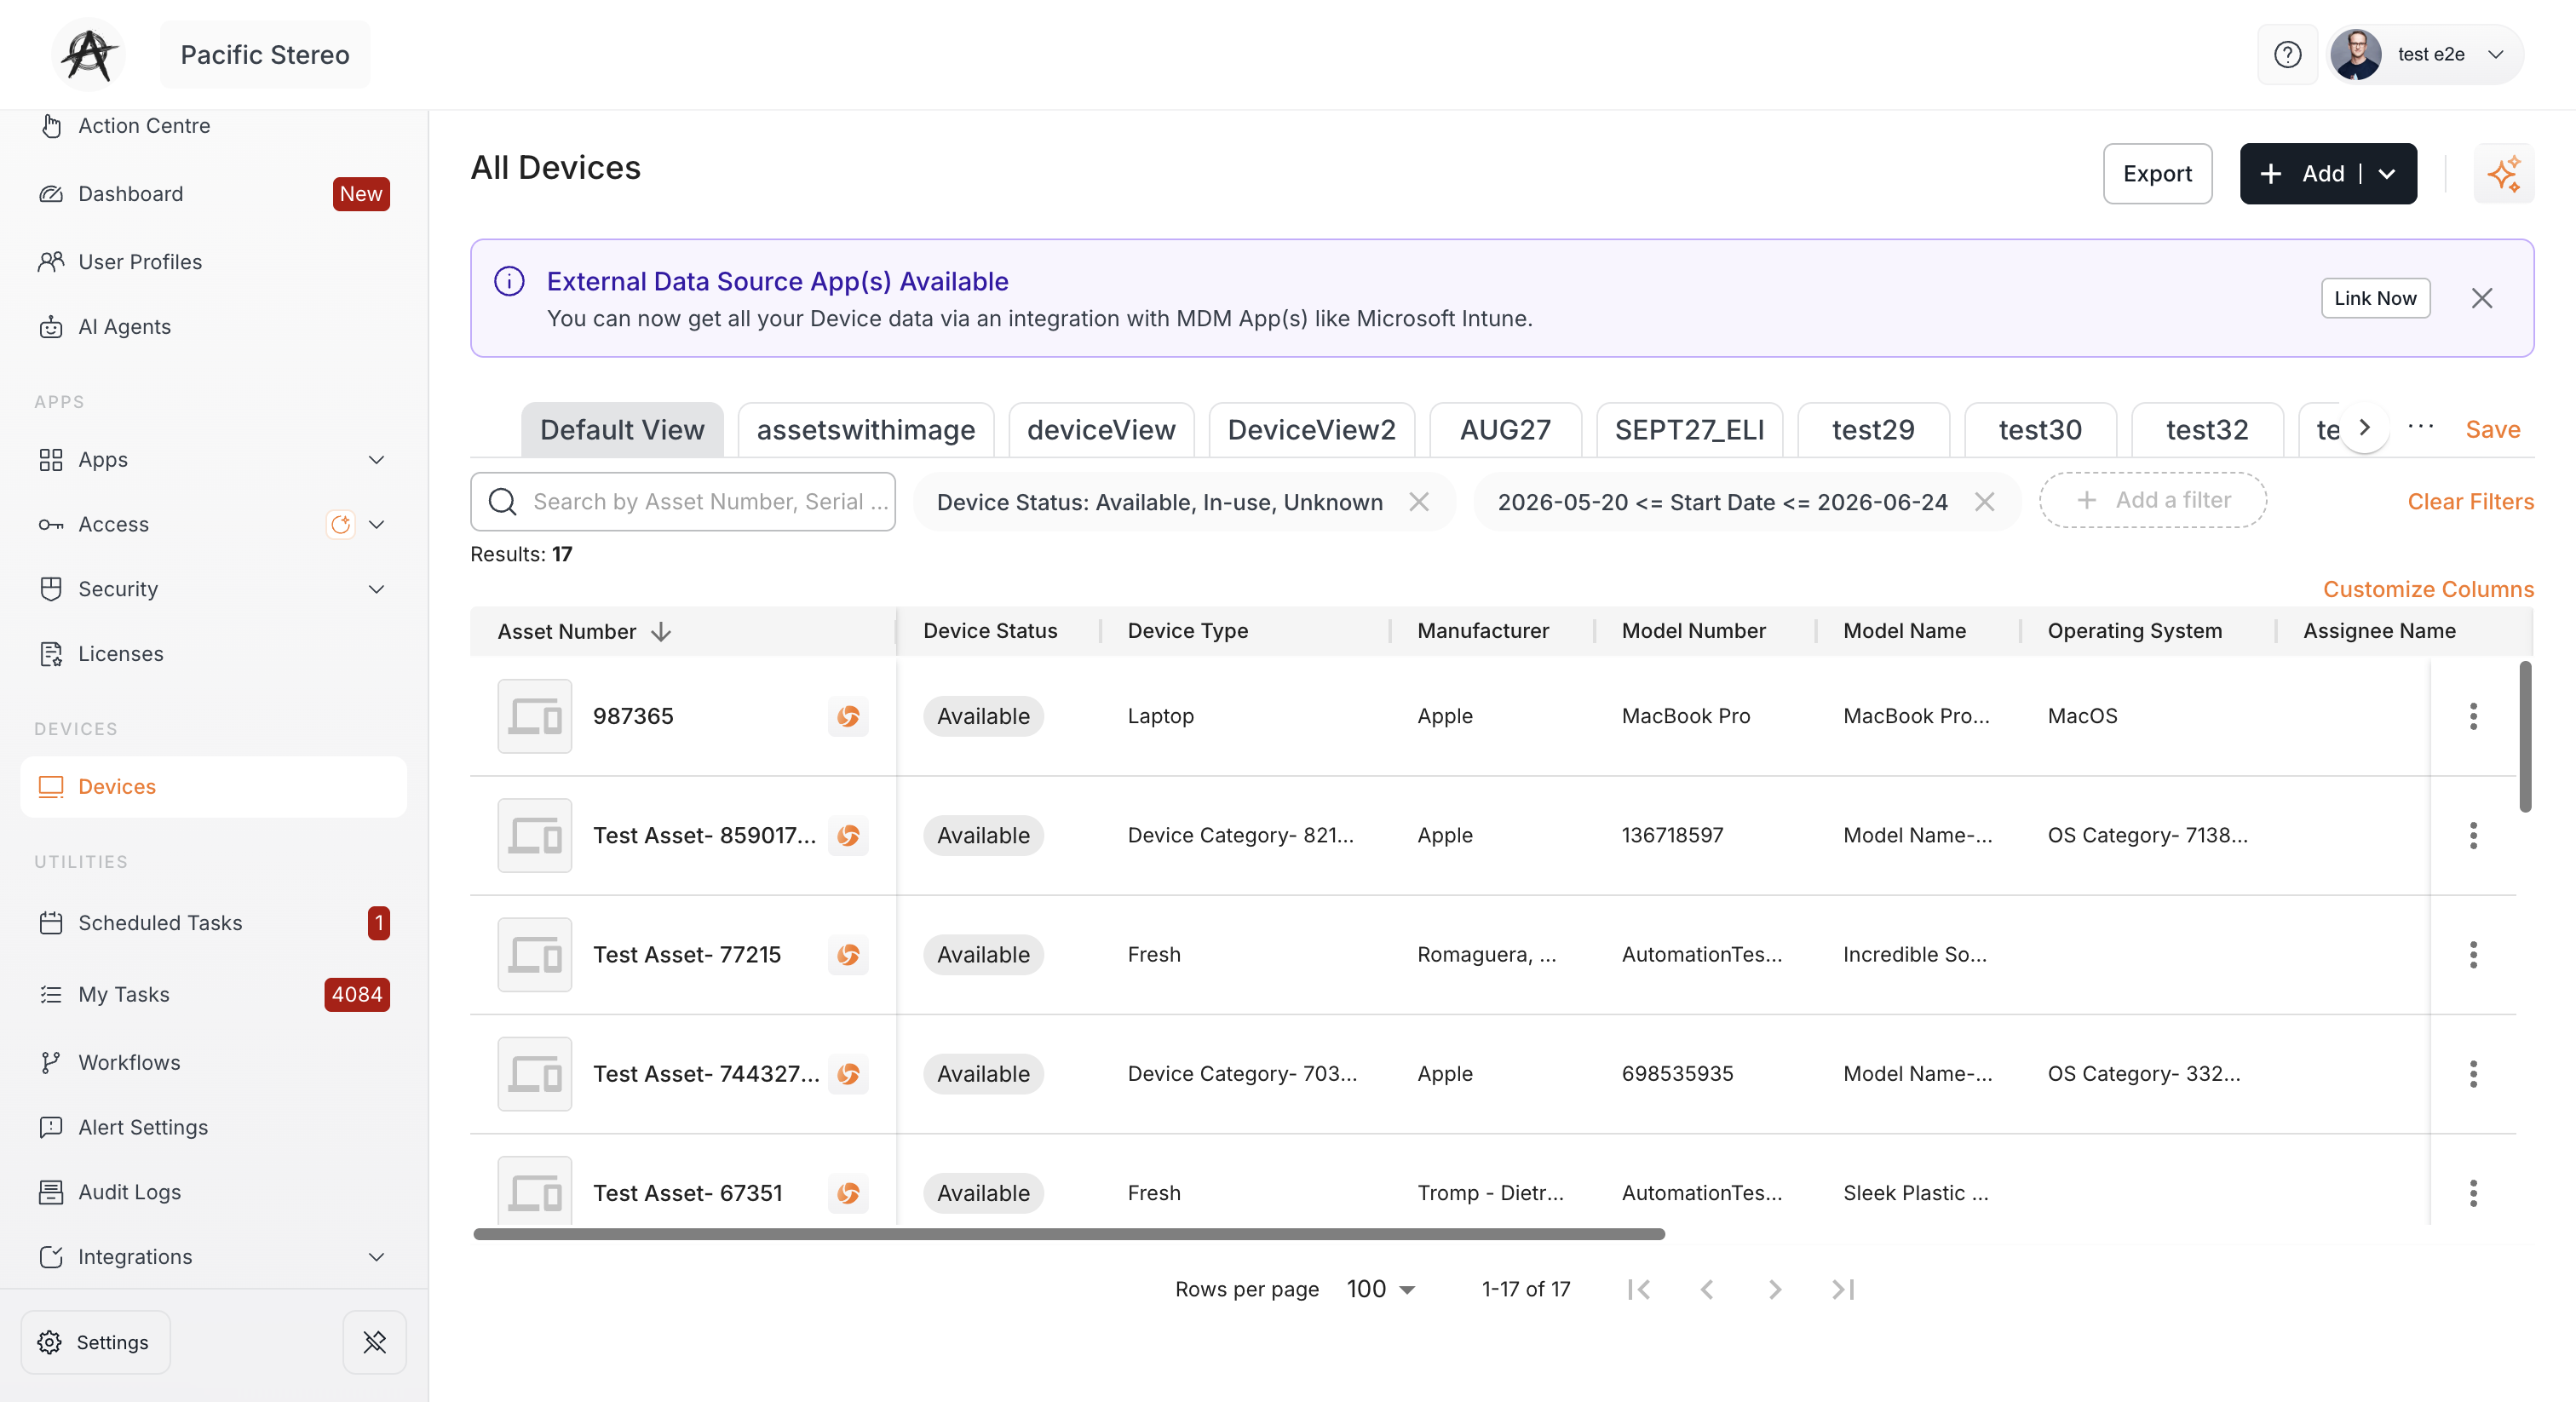Click device thumbnail for Test Asset- 744327
The width and height of the screenshot is (2576, 1402).
tap(535, 1074)
